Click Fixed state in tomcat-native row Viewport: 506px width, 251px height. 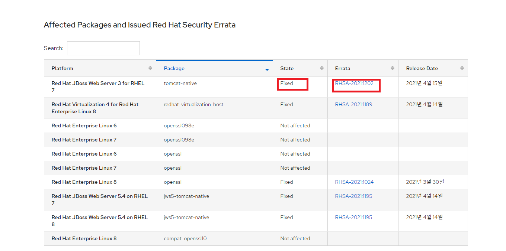pyautogui.click(x=286, y=84)
